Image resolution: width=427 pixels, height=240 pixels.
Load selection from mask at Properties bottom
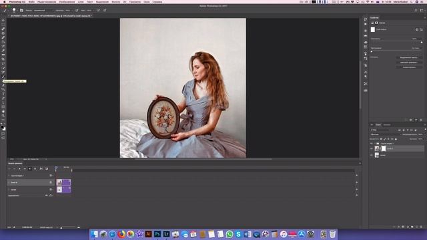pyautogui.click(x=406, y=120)
